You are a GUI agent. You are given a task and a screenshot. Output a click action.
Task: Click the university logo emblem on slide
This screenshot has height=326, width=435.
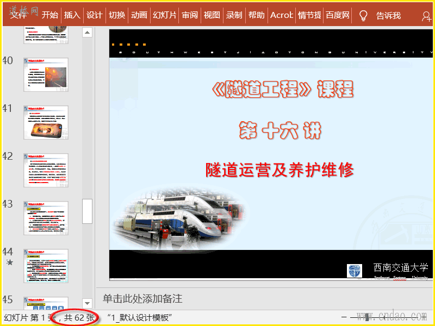[x=355, y=271]
